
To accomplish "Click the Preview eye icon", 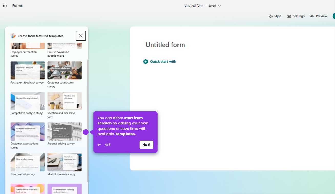I will point(312,16).
